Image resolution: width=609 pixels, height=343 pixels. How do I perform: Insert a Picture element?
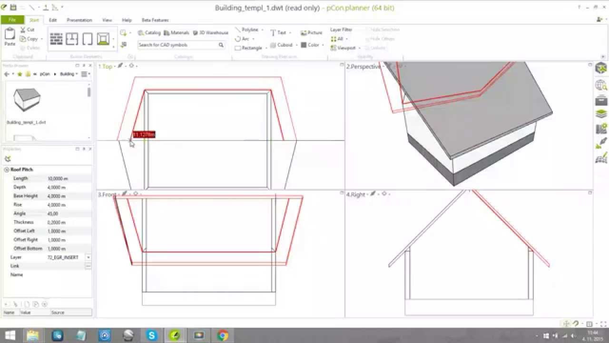tap(311, 32)
